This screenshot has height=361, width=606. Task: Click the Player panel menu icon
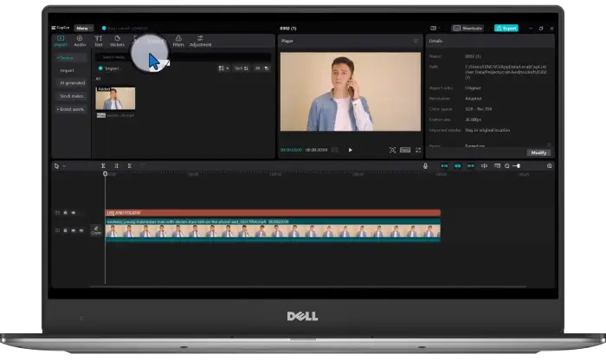point(416,41)
